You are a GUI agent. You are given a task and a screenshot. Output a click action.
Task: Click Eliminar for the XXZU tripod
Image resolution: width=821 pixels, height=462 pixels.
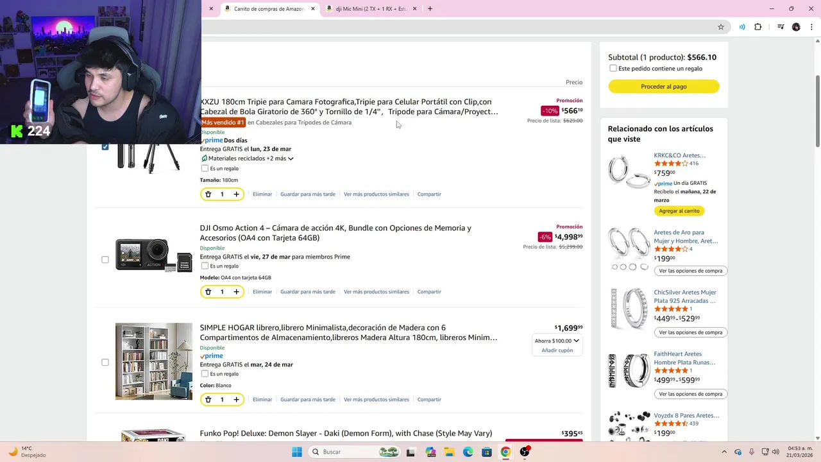point(262,194)
